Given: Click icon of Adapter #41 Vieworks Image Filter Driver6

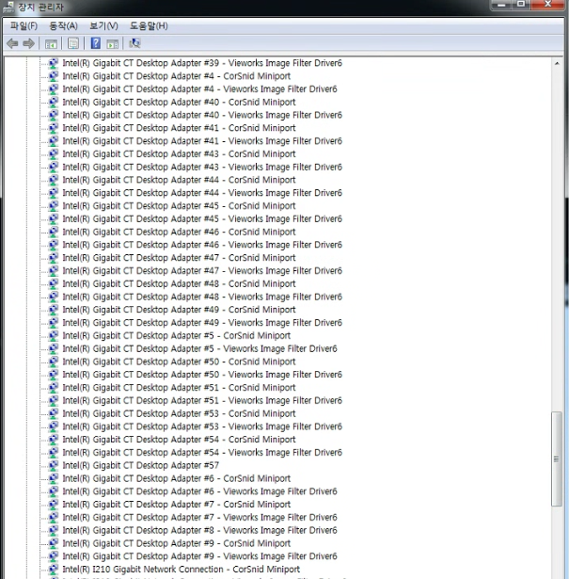Looking at the screenshot, I should [54, 141].
